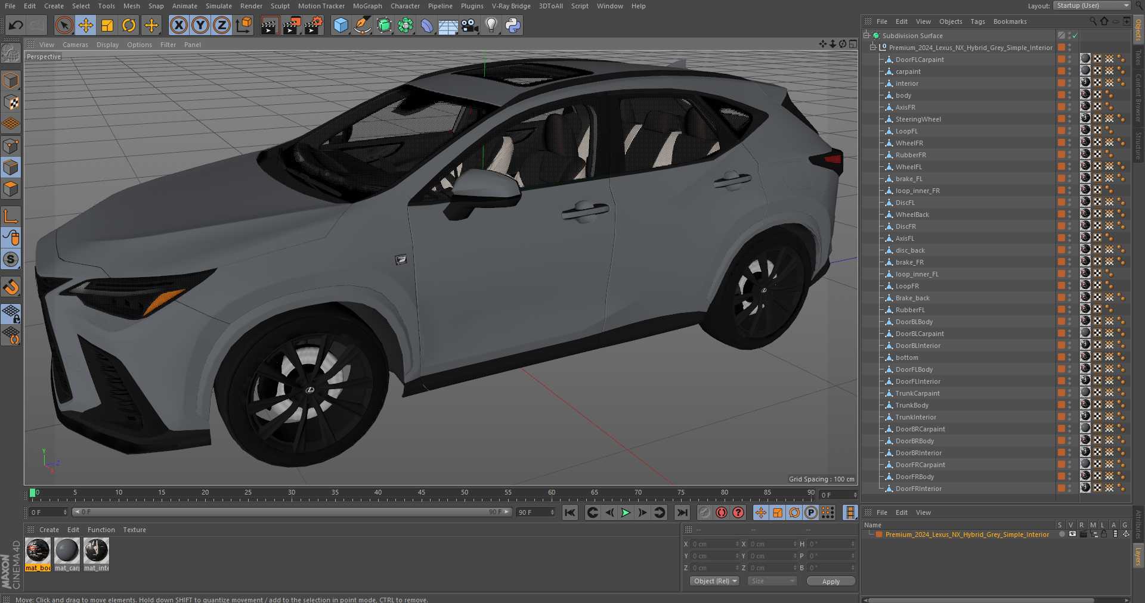This screenshot has width=1145, height=603.
Task: Select the mat_carpaint material thumbnail
Action: [67, 554]
